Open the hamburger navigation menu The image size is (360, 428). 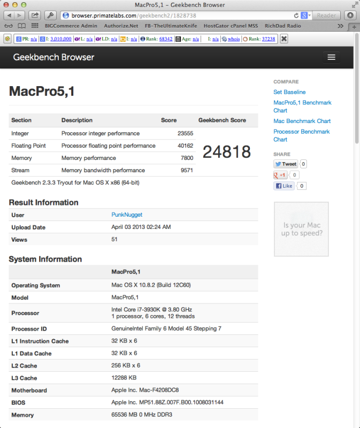coord(331,57)
